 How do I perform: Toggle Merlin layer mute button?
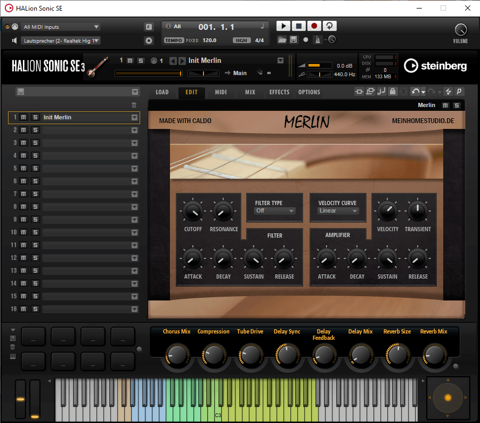pos(445,105)
